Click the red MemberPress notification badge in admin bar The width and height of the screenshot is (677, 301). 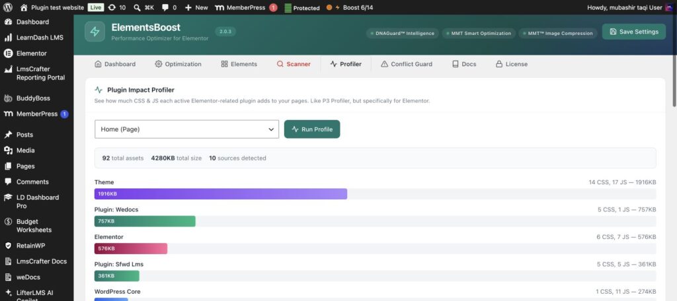(273, 8)
